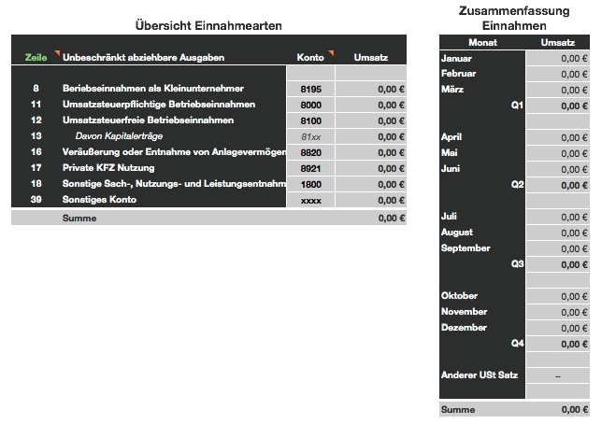Click the Konto cell containing 8820

point(310,152)
